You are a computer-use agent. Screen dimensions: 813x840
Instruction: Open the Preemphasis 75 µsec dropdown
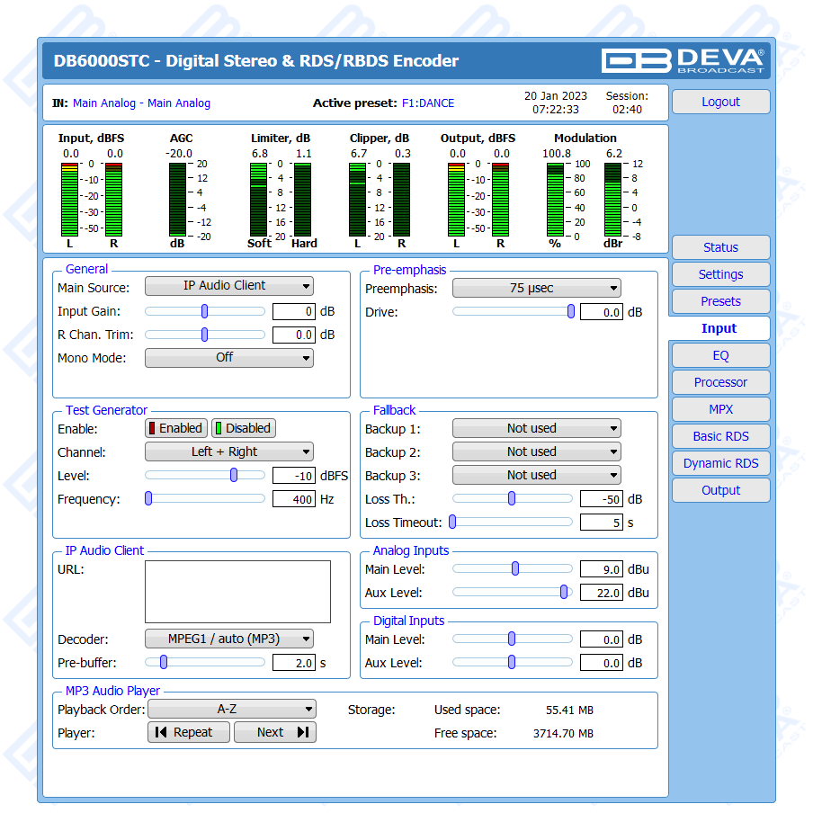[x=536, y=288]
